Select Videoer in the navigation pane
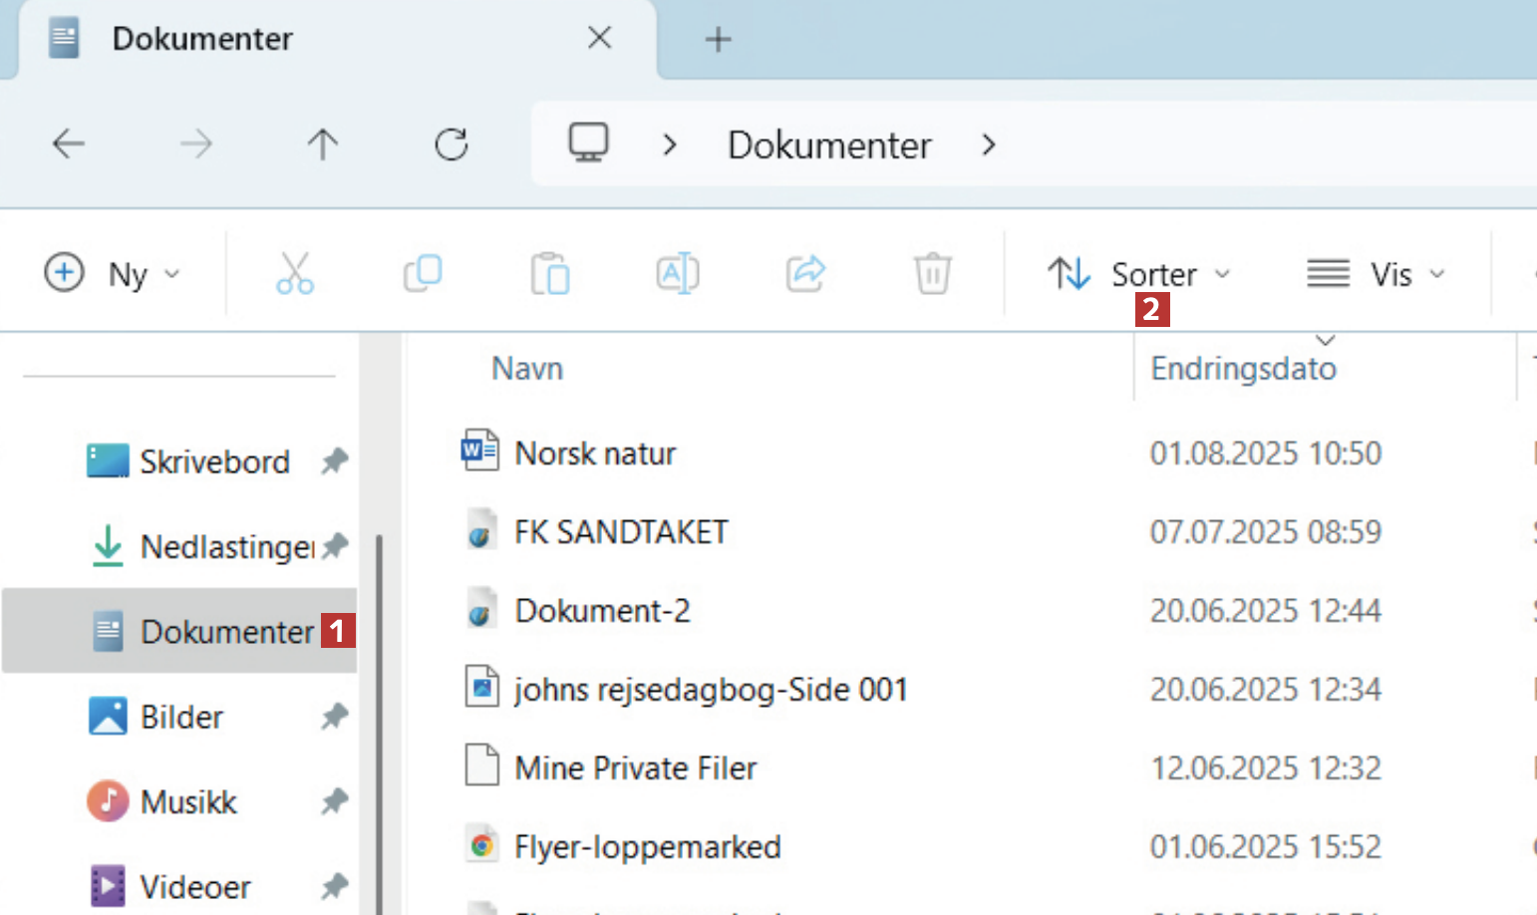The height and width of the screenshot is (915, 1537). pos(195,886)
